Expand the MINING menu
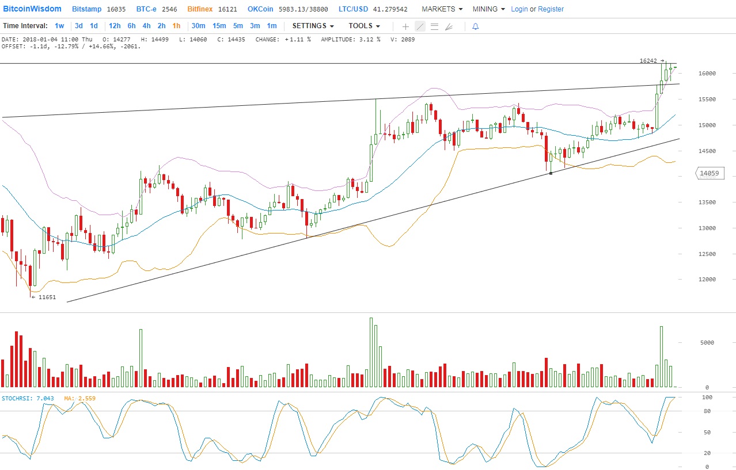The height and width of the screenshot is (470, 736). pos(488,9)
